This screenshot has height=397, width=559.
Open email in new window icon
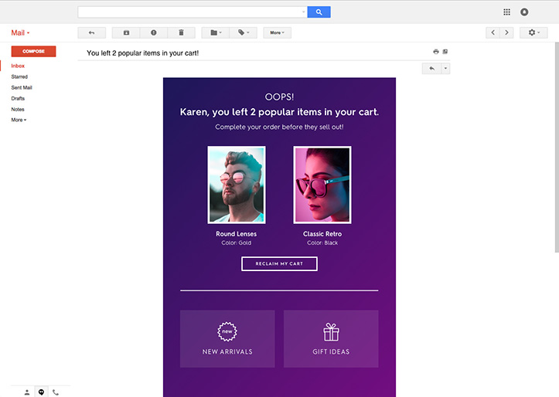(x=445, y=52)
